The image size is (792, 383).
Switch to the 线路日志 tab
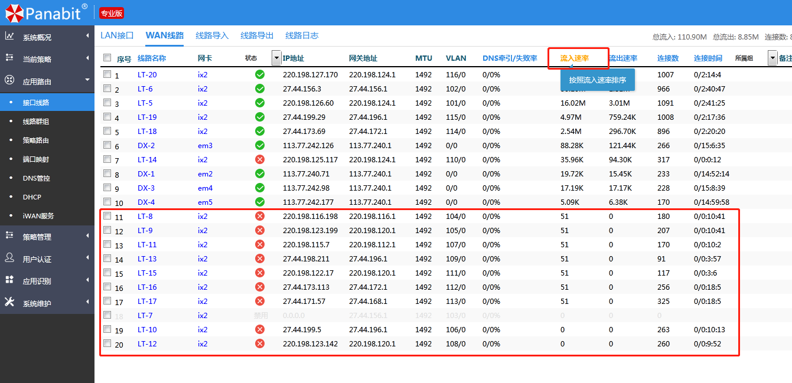coord(302,35)
